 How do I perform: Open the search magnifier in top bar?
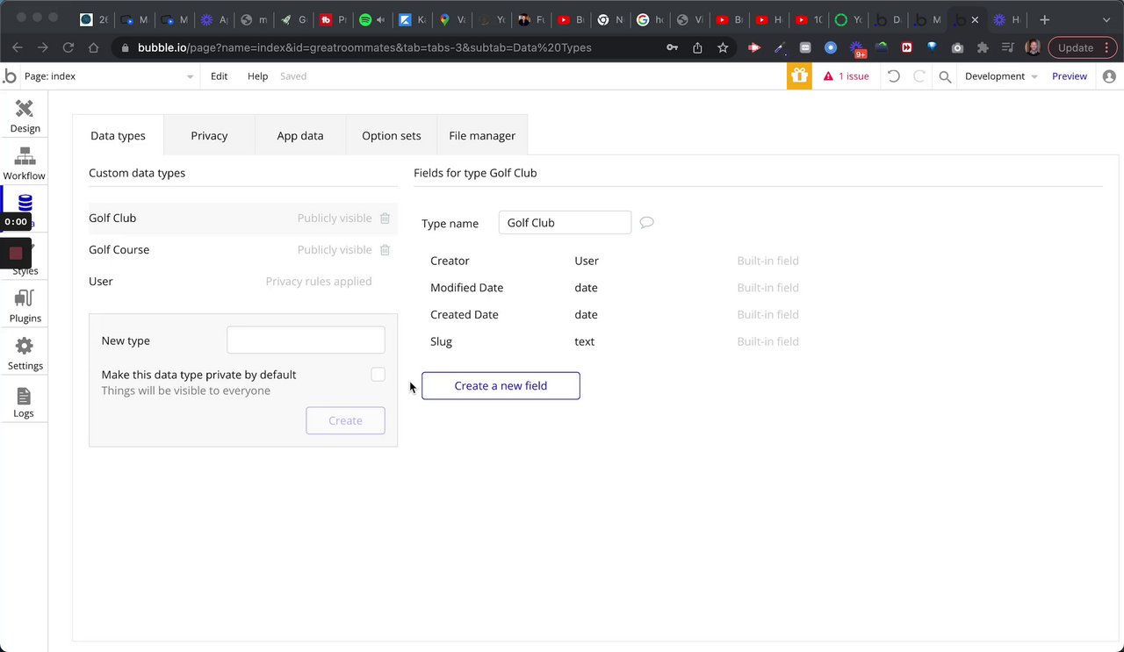[x=945, y=76]
